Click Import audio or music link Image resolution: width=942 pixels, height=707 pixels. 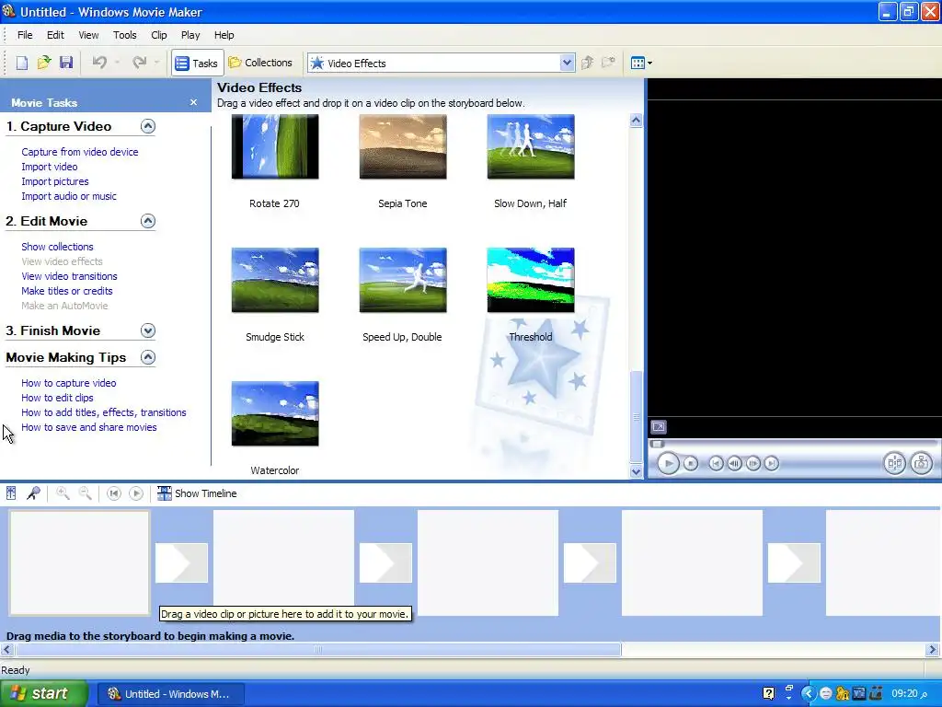pyautogui.click(x=69, y=196)
